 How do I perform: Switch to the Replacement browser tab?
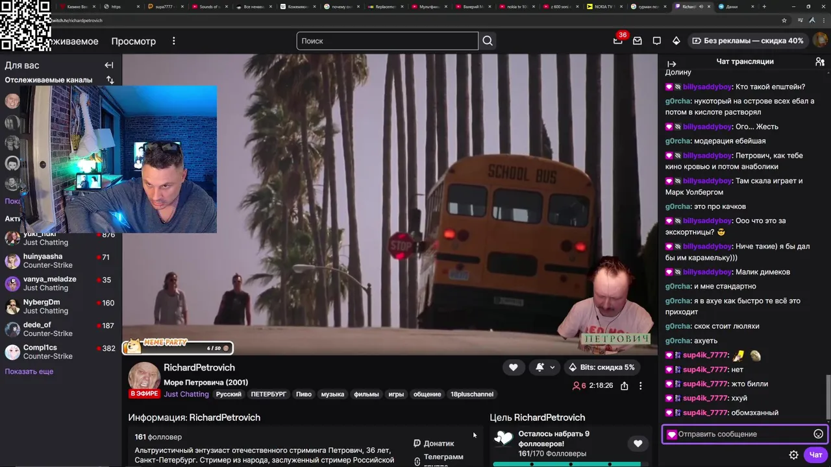384,6
